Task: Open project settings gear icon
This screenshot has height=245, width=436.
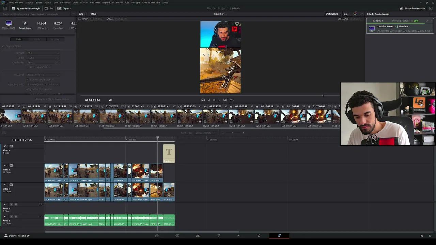Action: tap(430, 236)
